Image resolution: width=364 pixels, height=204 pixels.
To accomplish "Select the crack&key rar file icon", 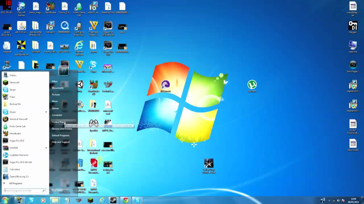I will 353,9.
